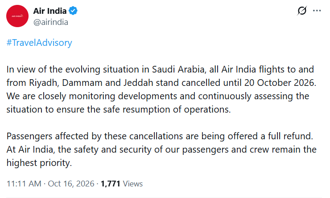
Task: Click the words Saudi Arabia in post
Action: [178, 69]
